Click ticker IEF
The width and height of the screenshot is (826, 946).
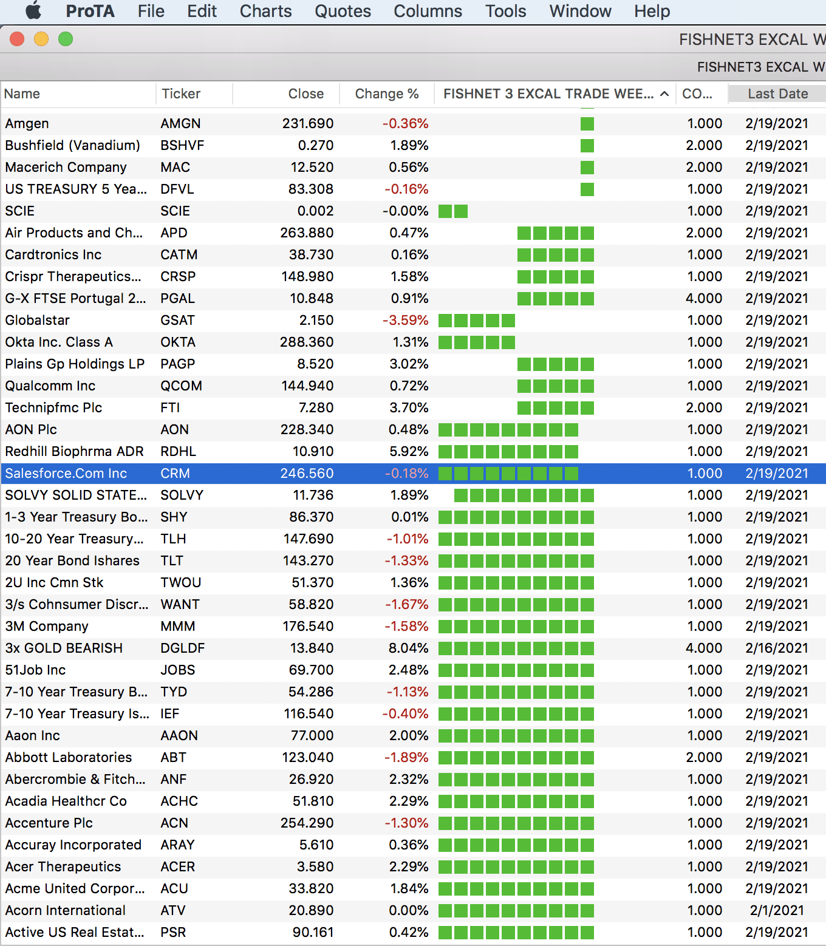pyautogui.click(x=170, y=714)
